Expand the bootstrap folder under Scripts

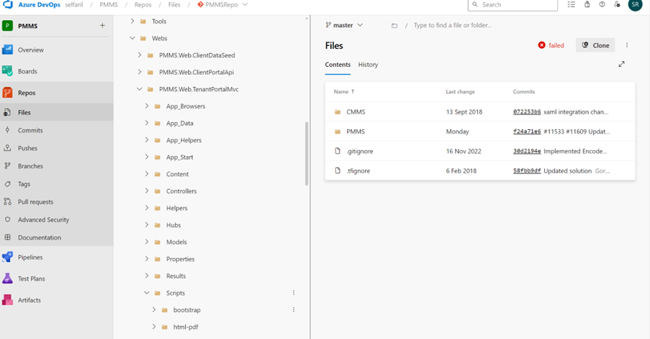click(154, 310)
